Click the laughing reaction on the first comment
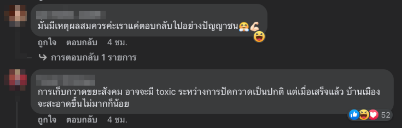Screen dimensions: 402x128 [x=259, y=37]
